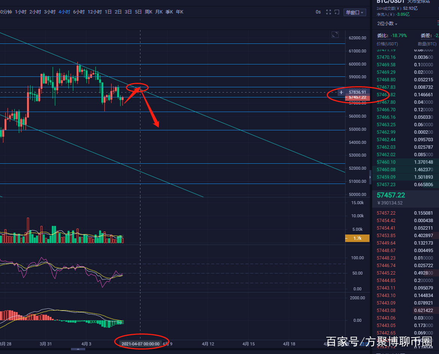Select ask order at 57466.70
The width and height of the screenshot is (439, 354).
406,110
